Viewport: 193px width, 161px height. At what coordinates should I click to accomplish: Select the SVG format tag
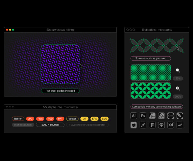click(105, 119)
